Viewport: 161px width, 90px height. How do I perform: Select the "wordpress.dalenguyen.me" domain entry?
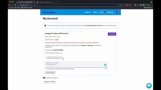(x=54, y=58)
